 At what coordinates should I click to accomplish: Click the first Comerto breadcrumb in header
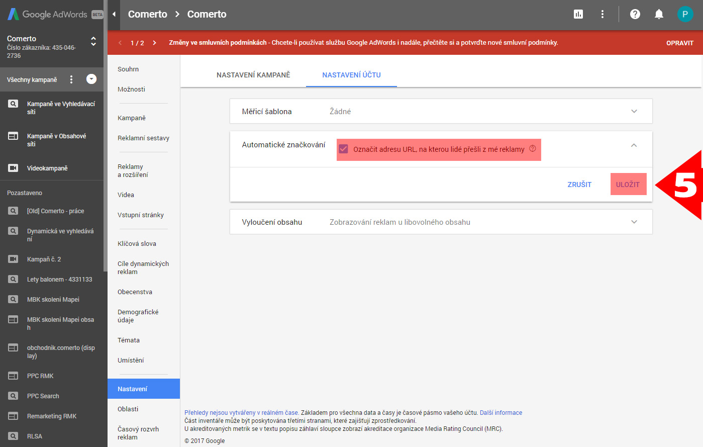coord(147,14)
